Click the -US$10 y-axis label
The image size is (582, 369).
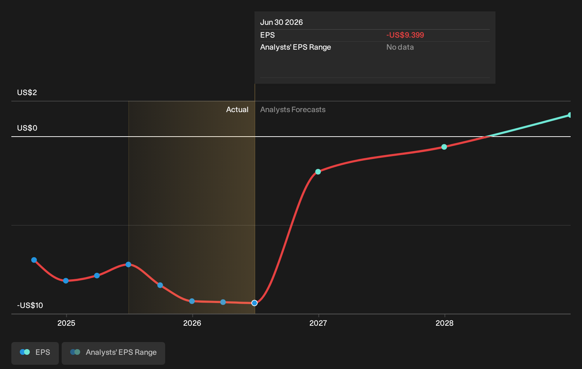(30, 305)
